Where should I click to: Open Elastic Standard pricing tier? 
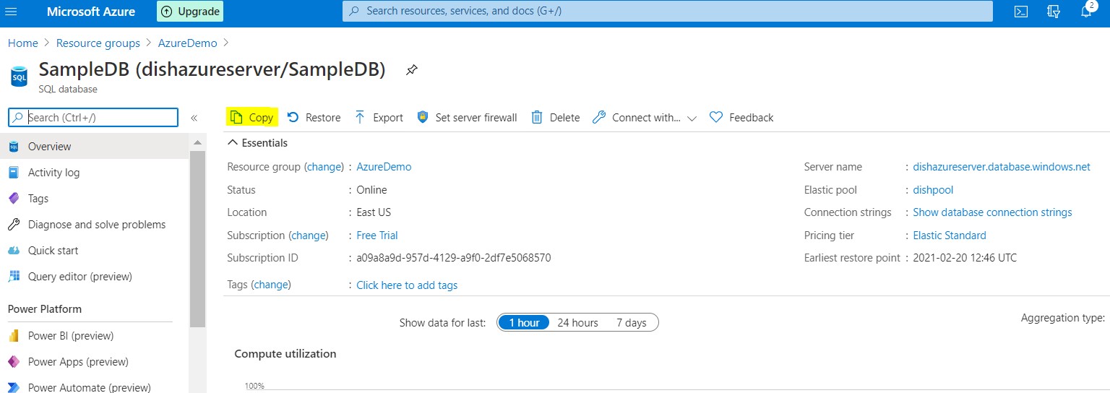[950, 236]
